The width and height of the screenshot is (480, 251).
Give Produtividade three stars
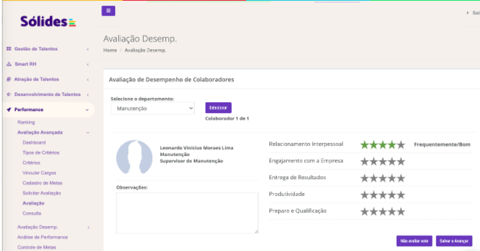pyautogui.click(x=382, y=195)
